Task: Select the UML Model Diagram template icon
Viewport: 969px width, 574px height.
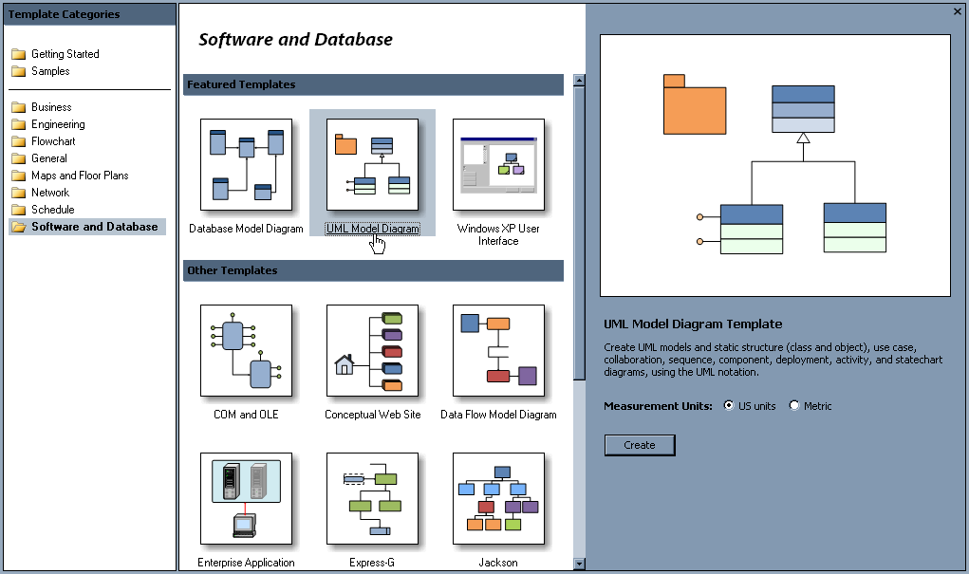Action: [x=372, y=165]
